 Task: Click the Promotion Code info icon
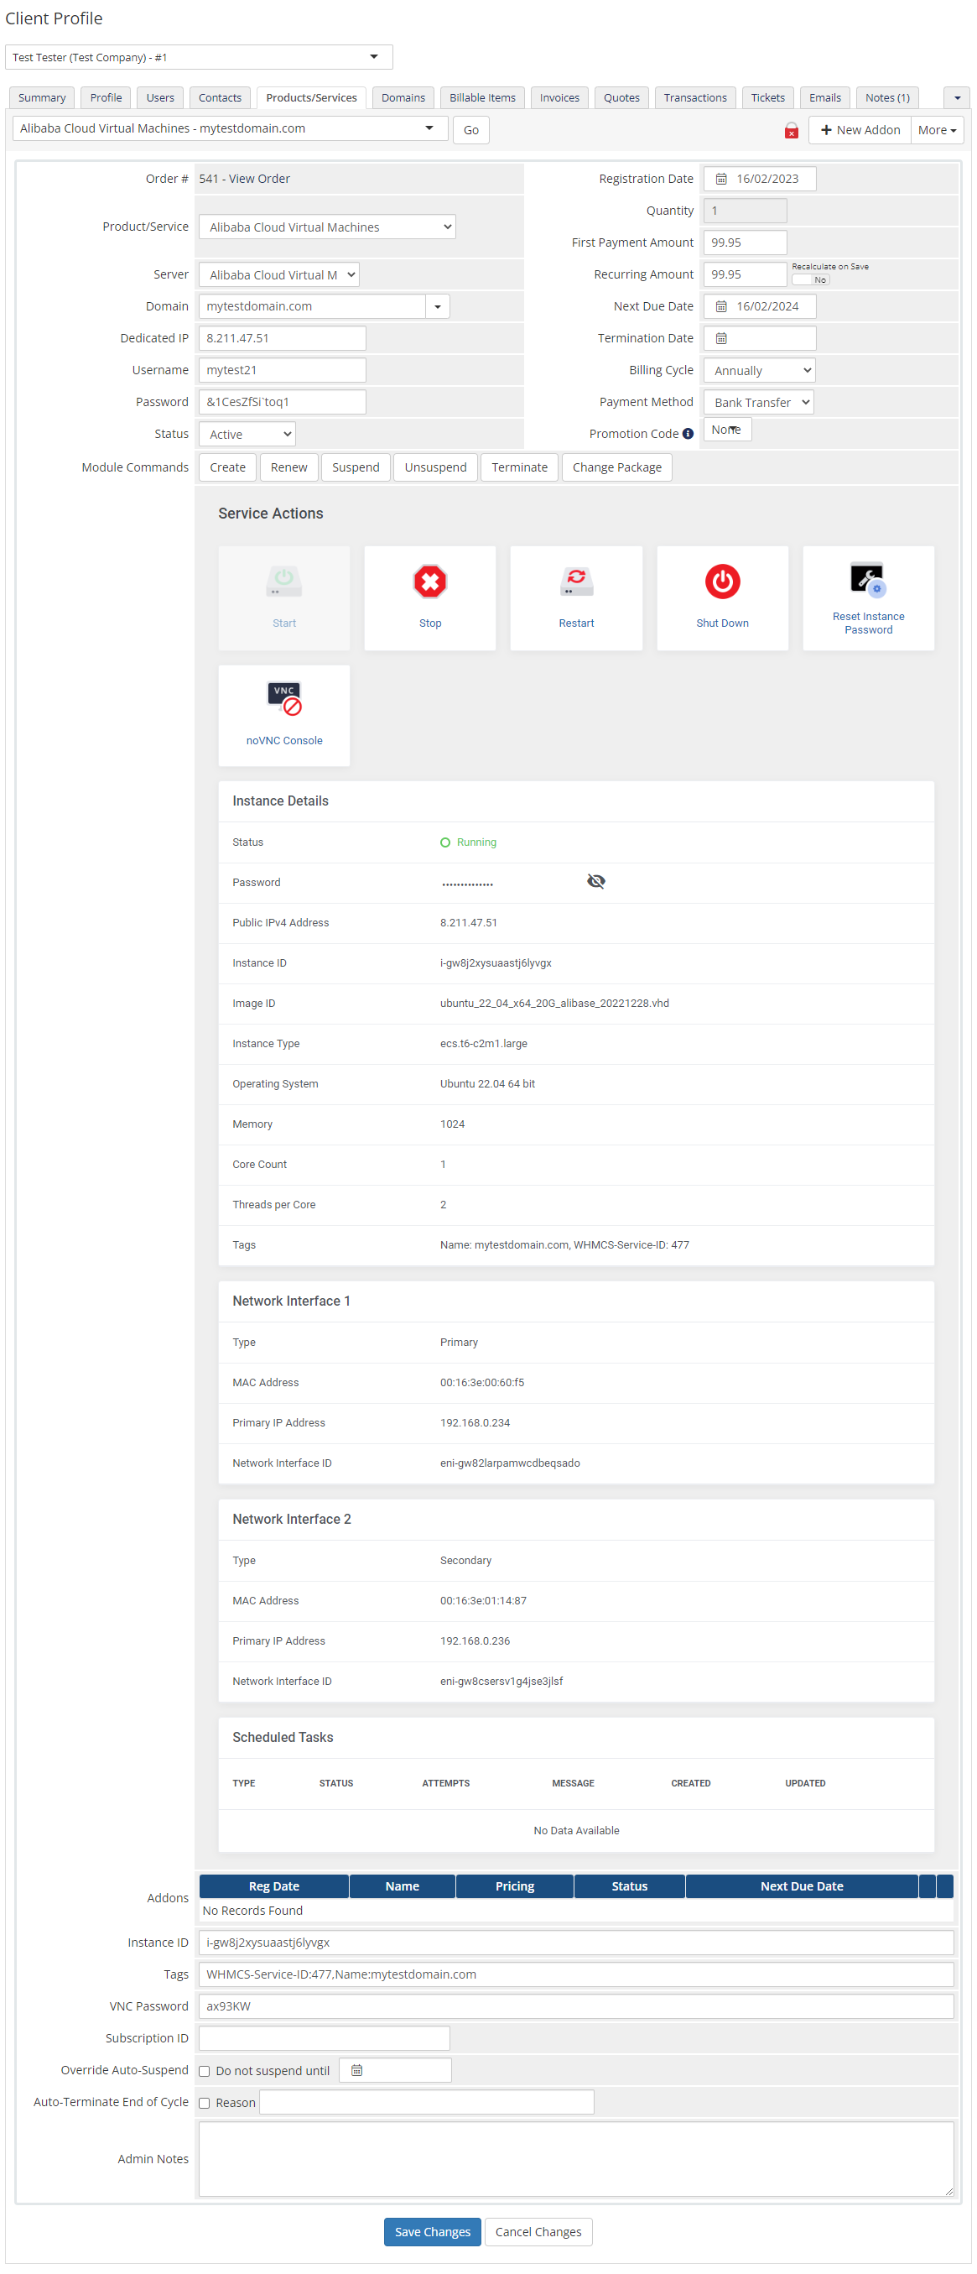point(688,435)
